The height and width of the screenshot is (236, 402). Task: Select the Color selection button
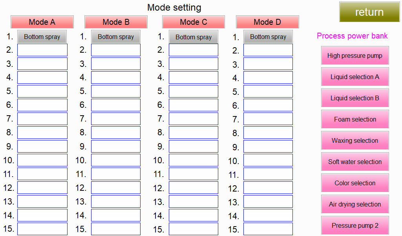click(x=355, y=183)
